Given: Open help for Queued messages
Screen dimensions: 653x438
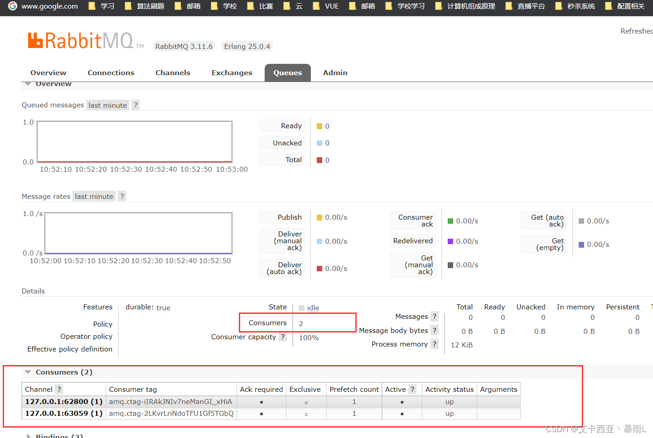Looking at the screenshot, I should [135, 105].
